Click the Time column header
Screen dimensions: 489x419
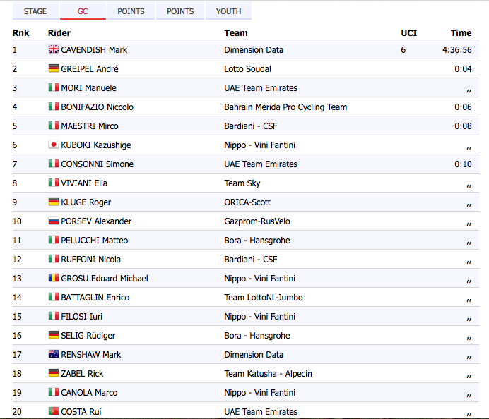[461, 32]
